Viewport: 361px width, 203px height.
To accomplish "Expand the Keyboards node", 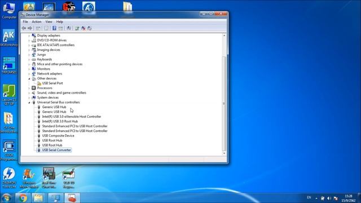I will pos(29,59).
